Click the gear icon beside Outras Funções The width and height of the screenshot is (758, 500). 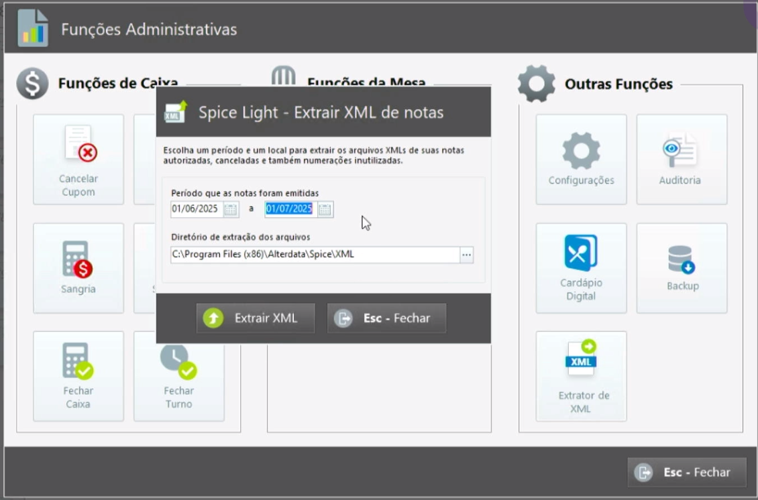click(x=536, y=84)
